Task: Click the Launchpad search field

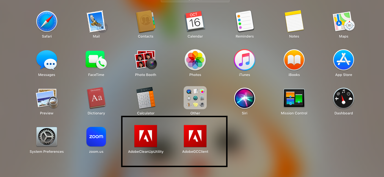Action: pyautogui.click(x=195, y=1)
